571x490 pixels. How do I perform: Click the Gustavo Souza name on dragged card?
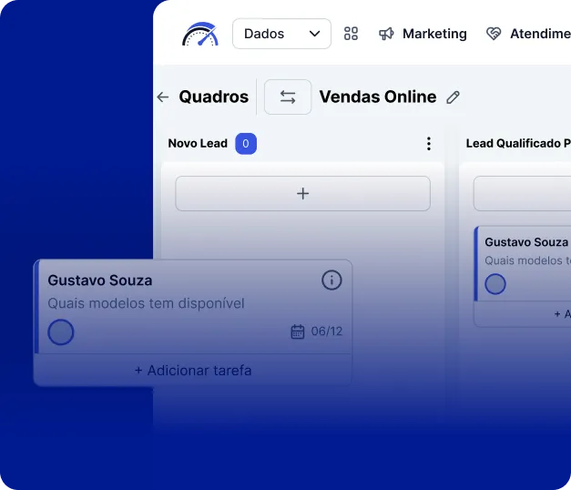(x=100, y=281)
